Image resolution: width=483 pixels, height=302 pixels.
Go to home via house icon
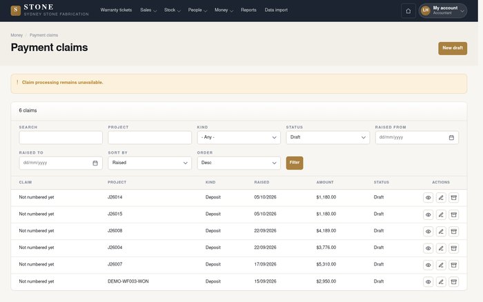(x=408, y=11)
